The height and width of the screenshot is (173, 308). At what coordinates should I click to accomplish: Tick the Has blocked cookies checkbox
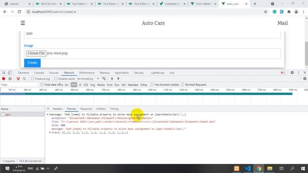coord(152,85)
